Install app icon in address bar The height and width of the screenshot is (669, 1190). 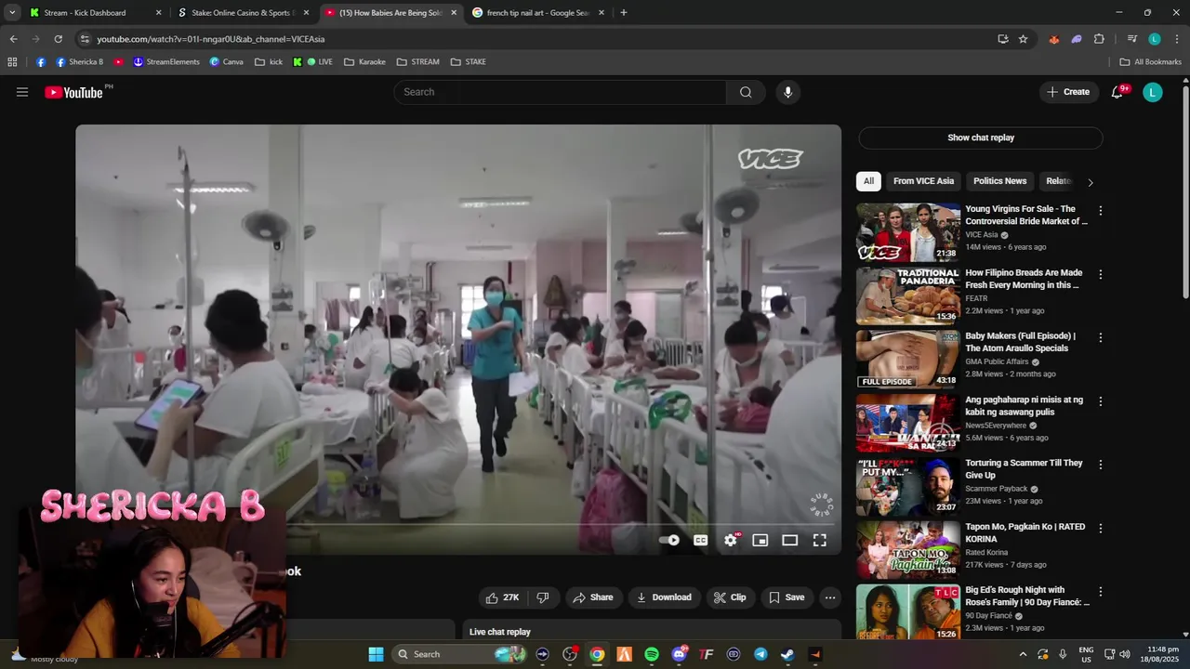(x=1002, y=39)
